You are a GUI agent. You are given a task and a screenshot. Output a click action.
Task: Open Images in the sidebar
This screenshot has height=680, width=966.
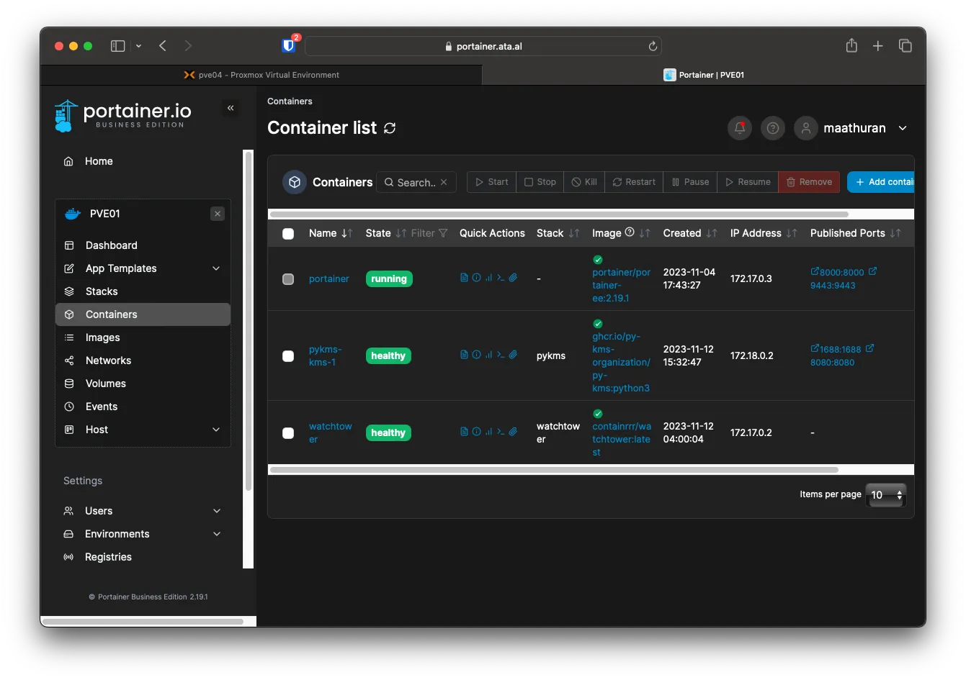pyautogui.click(x=103, y=337)
